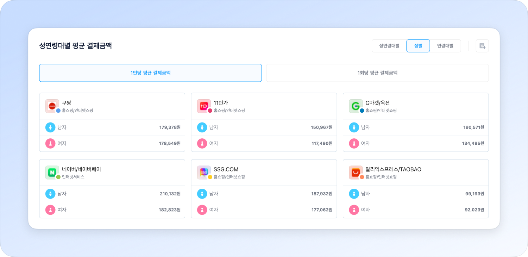Image resolution: width=528 pixels, height=257 pixels.
Task: Click the G마켓/옥션 logo icon
Action: coord(355,106)
